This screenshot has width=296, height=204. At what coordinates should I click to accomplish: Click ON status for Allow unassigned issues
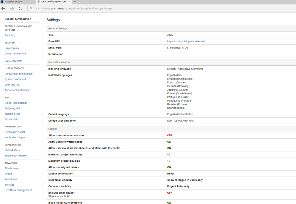click(x=169, y=167)
